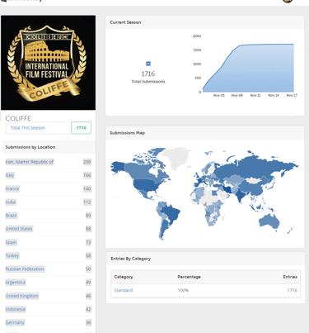Select Germany in location list
Image resolution: width=309 pixels, height=333 pixels.
[x=15, y=323]
